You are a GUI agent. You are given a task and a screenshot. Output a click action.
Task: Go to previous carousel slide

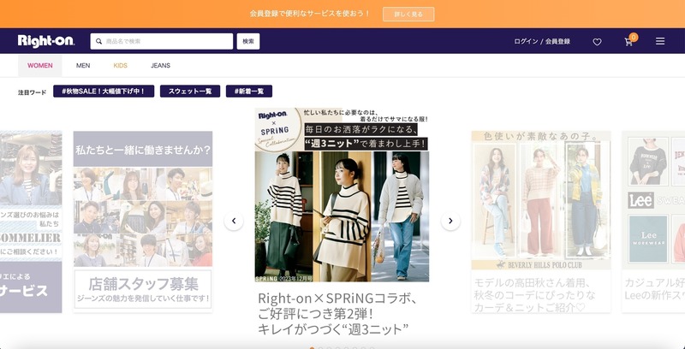pyautogui.click(x=234, y=221)
